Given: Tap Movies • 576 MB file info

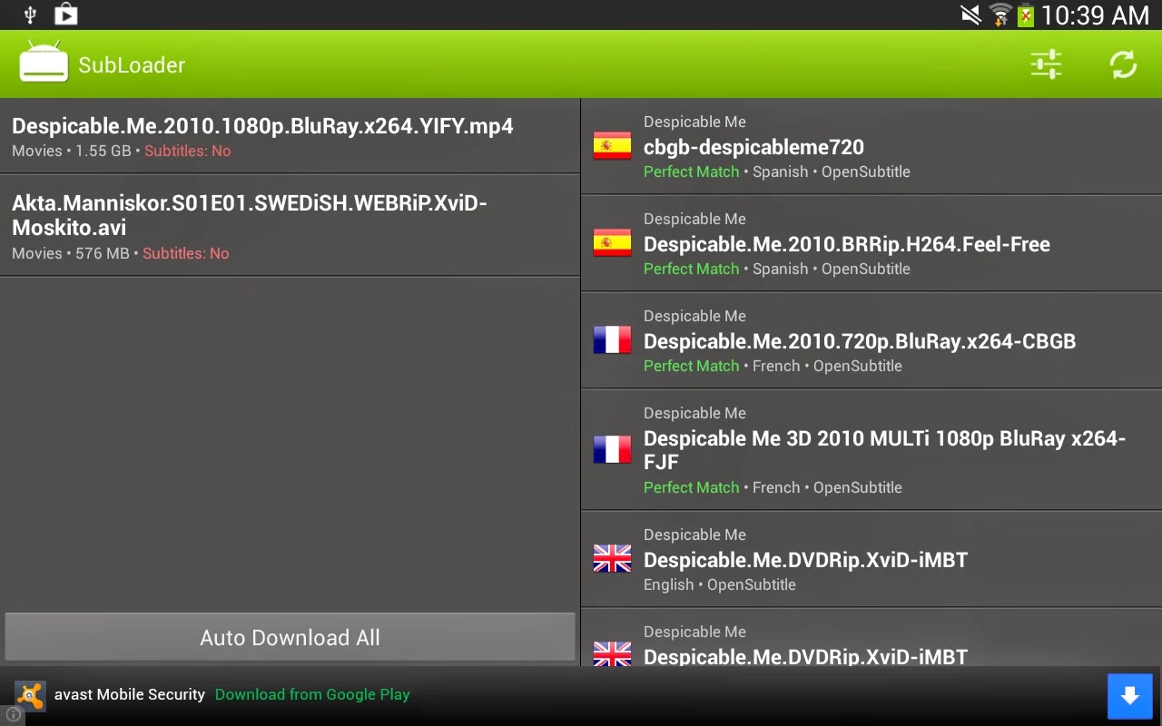Looking at the screenshot, I should point(71,253).
